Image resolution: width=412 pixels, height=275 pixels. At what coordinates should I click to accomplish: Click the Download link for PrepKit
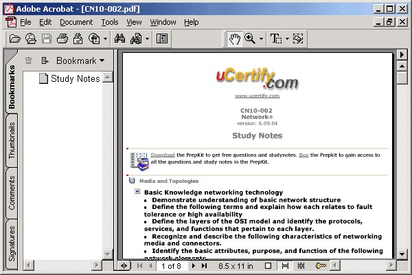(x=162, y=155)
